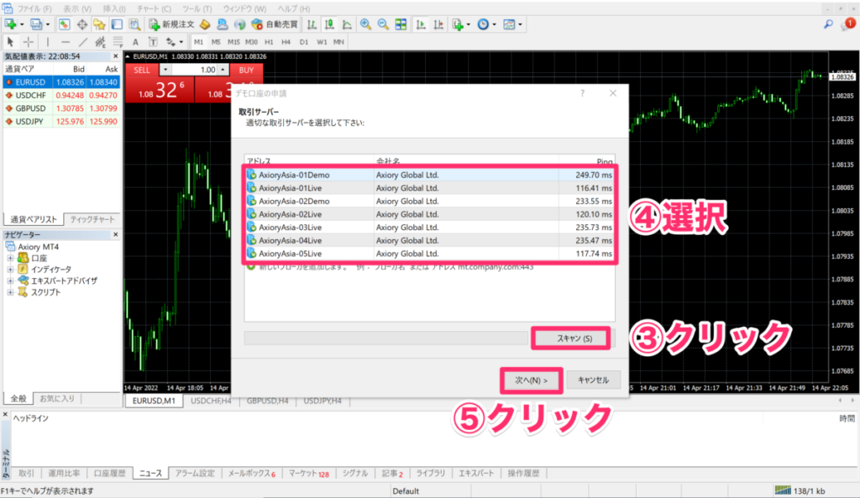Select the crosshair tool
Image resolution: width=860 pixels, height=498 pixels.
[x=28, y=42]
